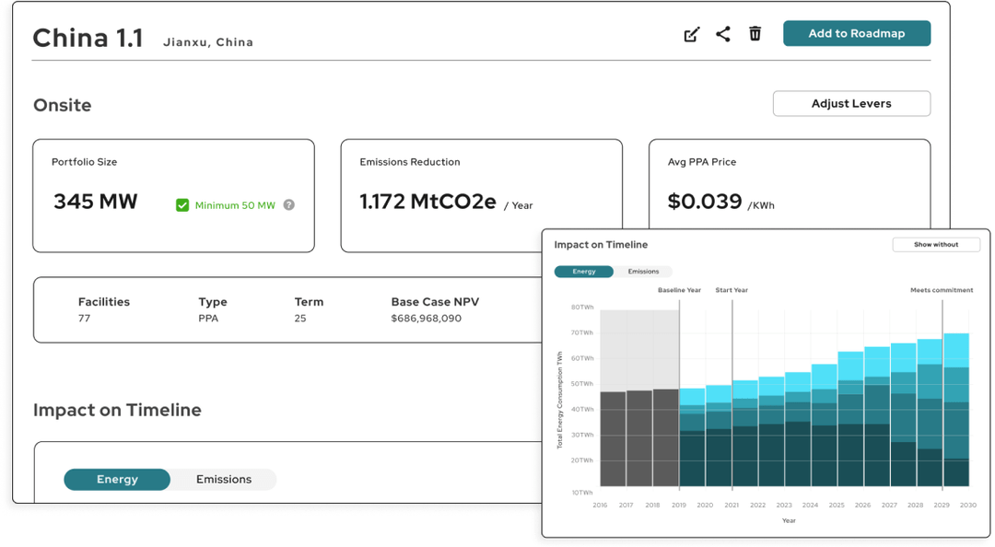Click the share icon

[723, 34]
